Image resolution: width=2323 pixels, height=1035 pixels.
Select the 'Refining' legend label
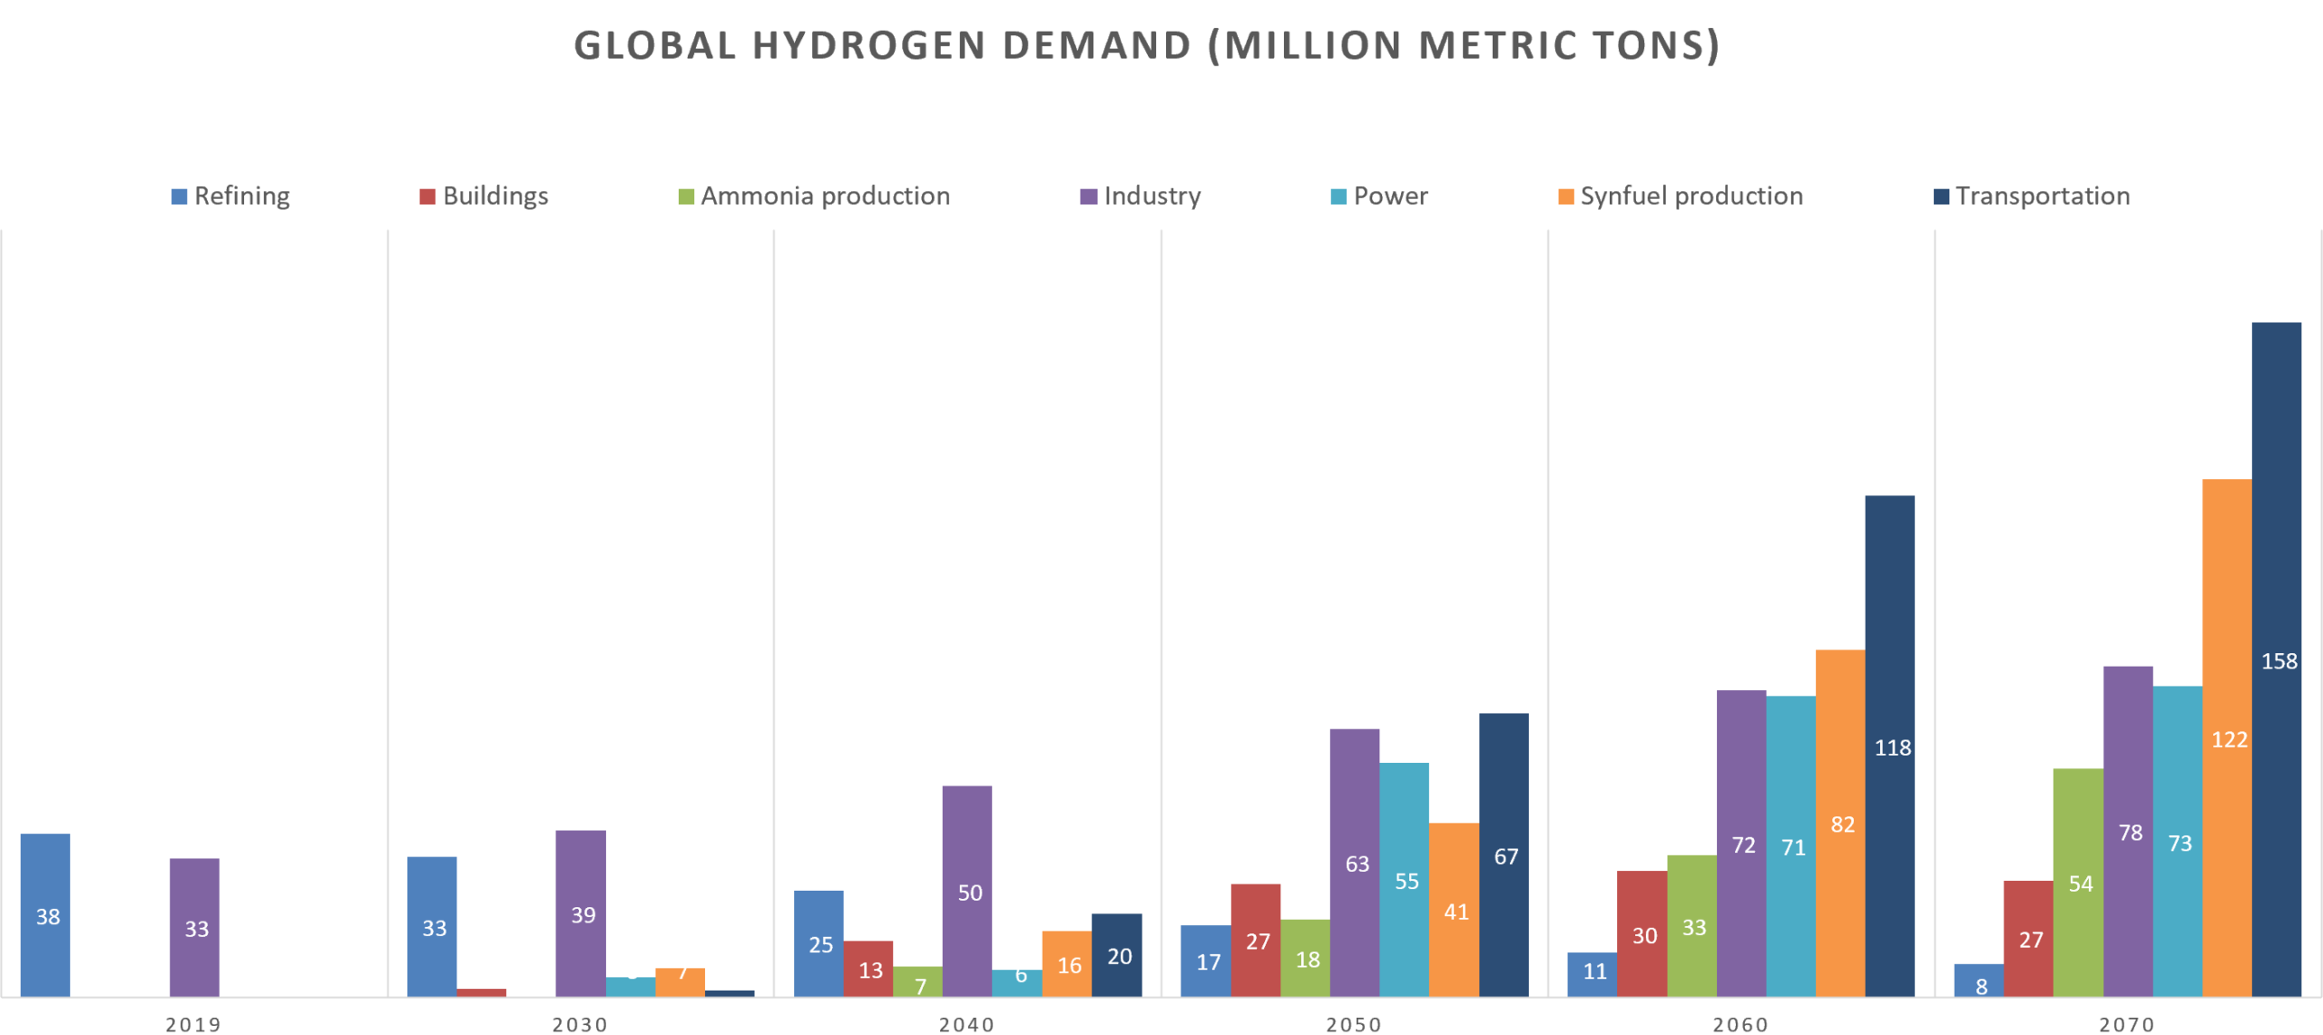pos(242,196)
